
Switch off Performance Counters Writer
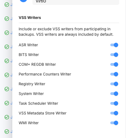(x=114, y=74)
